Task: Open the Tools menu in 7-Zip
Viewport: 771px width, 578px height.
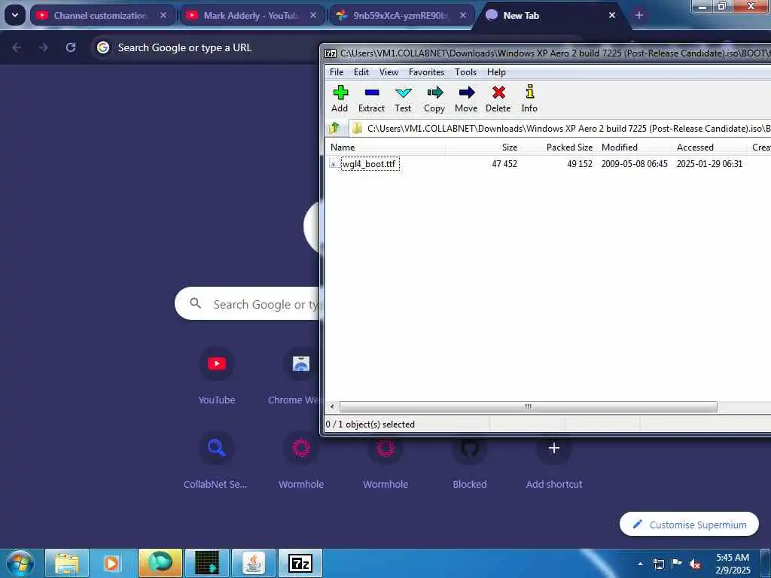Action: coord(465,72)
